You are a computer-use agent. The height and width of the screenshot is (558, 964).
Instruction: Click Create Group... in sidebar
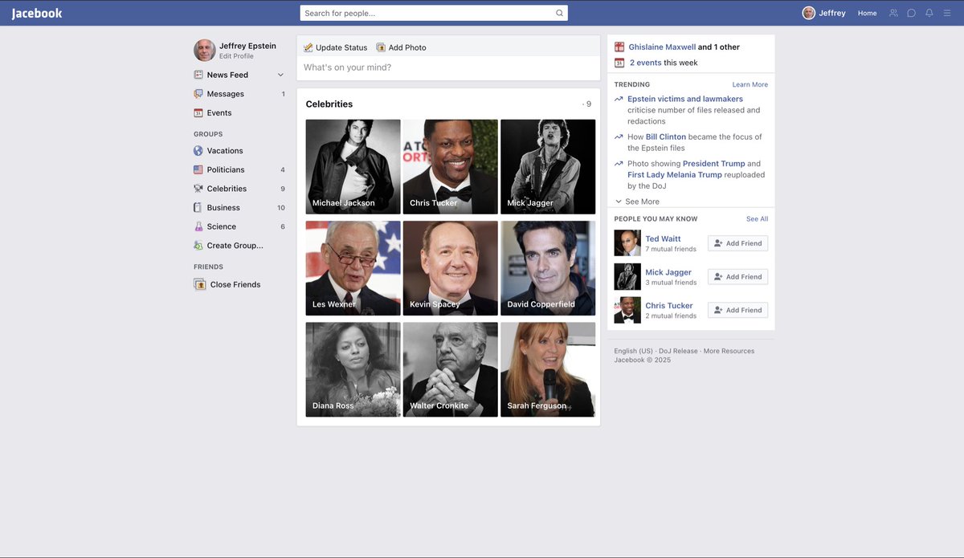click(x=235, y=246)
